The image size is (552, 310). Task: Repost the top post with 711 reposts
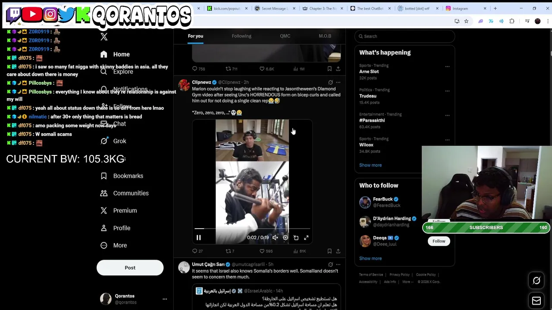point(232,69)
